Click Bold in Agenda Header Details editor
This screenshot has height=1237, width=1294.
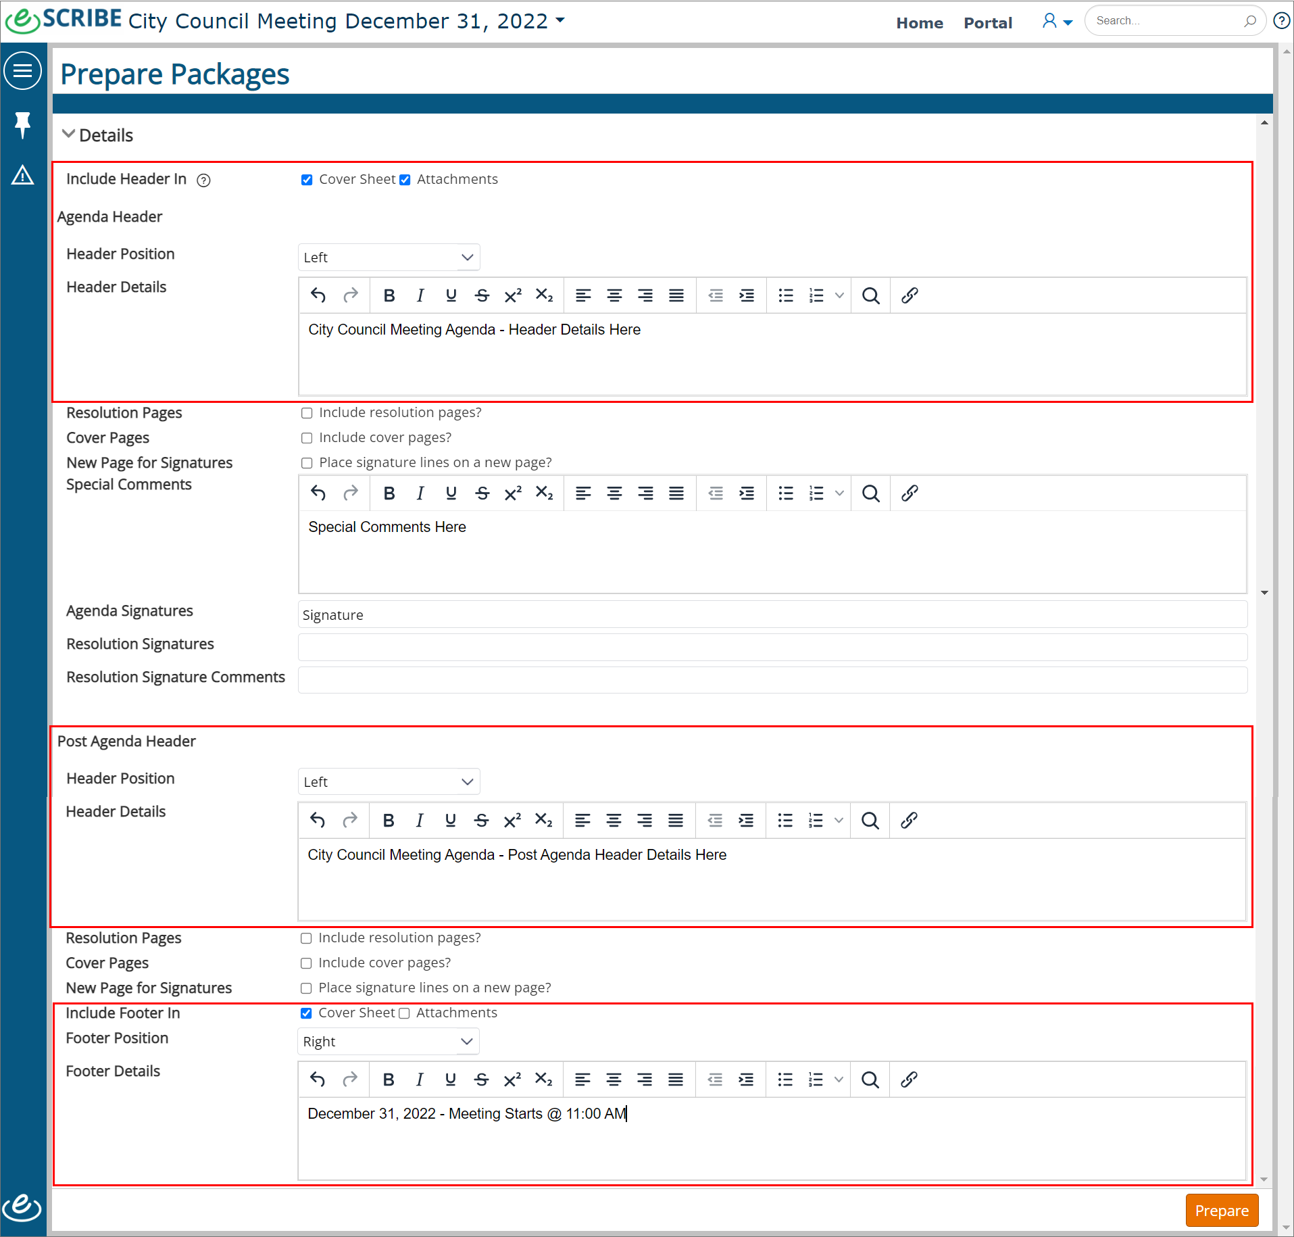click(389, 295)
